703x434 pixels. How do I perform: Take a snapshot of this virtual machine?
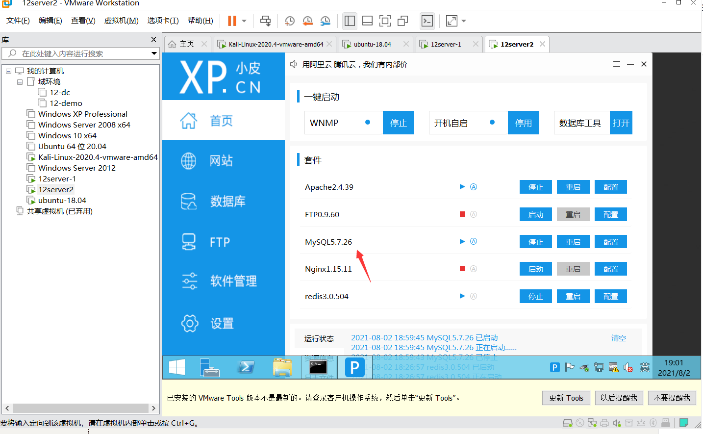[x=290, y=21]
